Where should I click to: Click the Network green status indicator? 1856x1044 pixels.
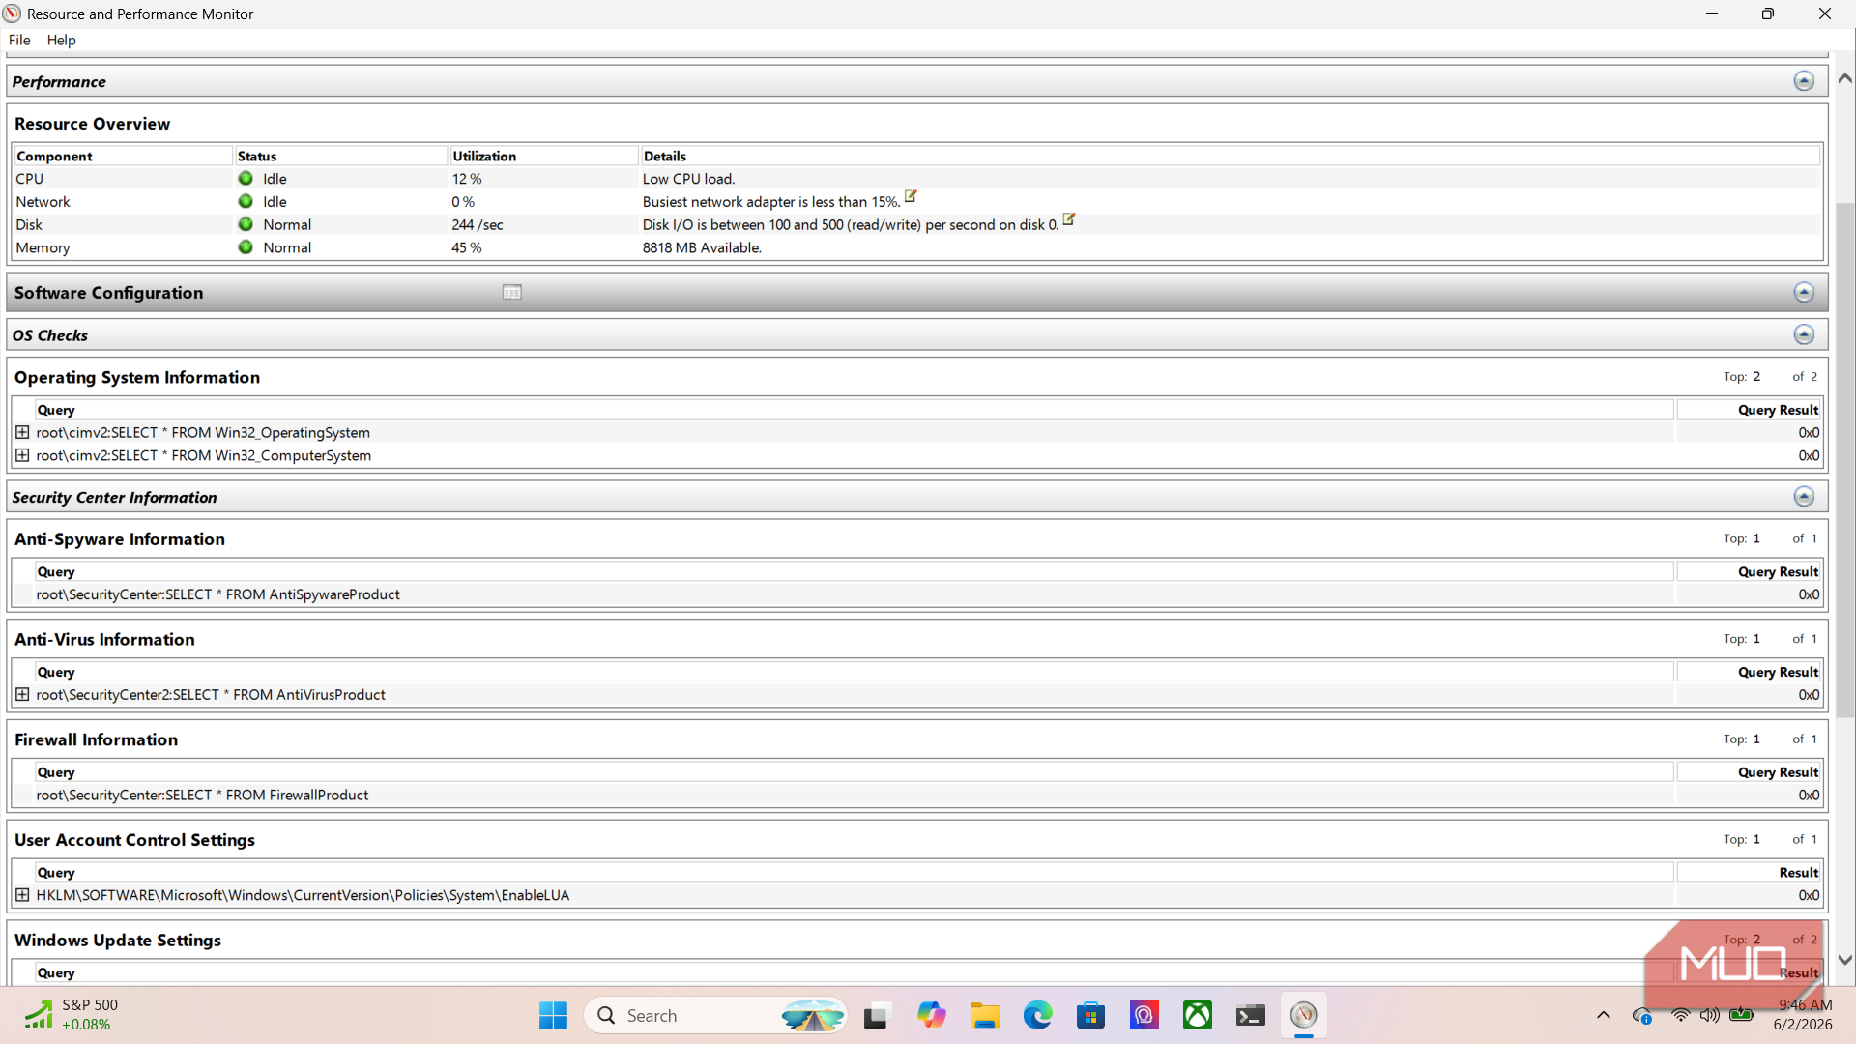(246, 201)
